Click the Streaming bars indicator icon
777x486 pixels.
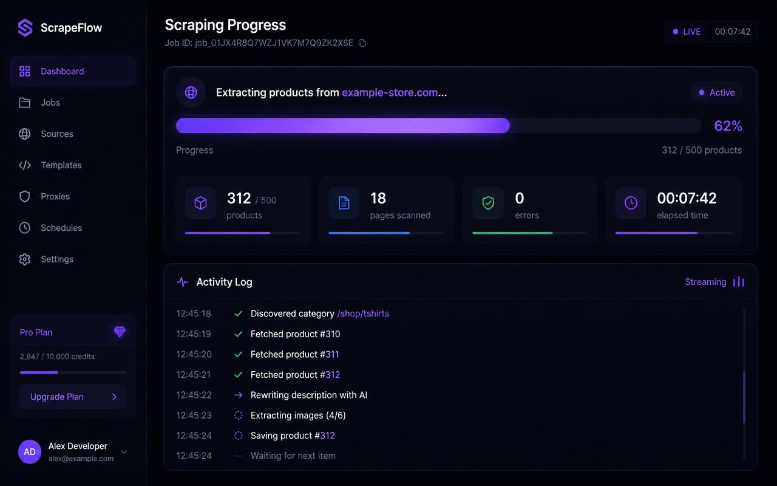(x=739, y=282)
